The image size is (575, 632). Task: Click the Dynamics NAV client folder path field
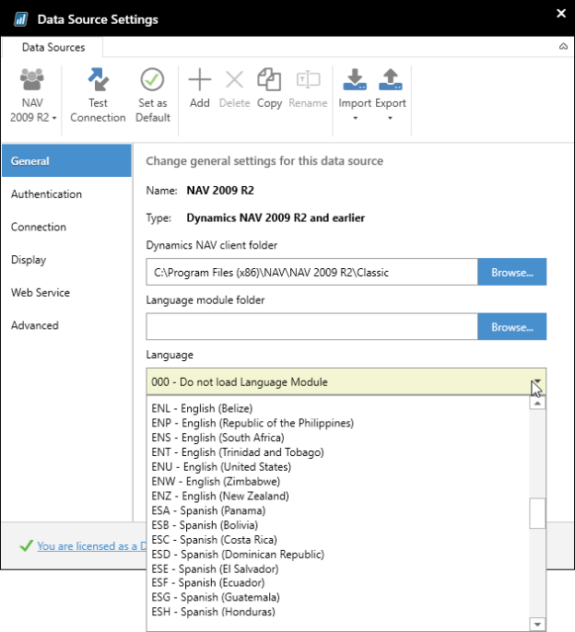[311, 272]
